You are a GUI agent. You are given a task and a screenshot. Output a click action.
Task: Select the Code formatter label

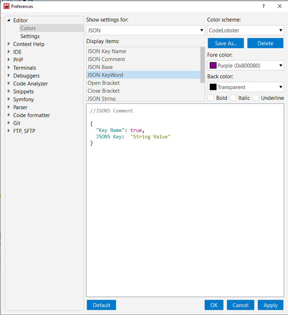pos(32,115)
